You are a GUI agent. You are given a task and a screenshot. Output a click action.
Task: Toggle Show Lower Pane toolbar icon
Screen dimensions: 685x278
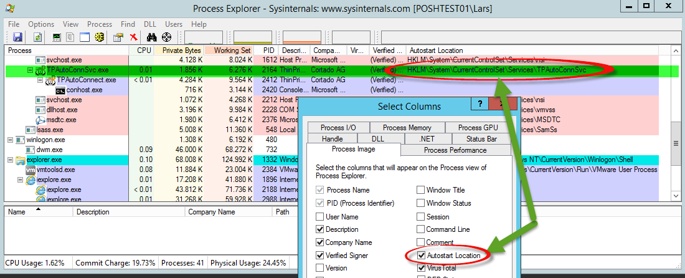pos(84,37)
